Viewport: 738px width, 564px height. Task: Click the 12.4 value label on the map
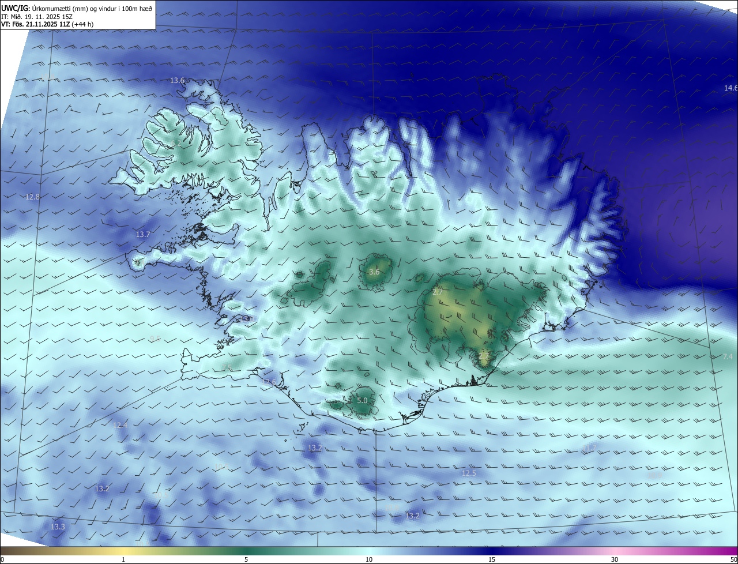tap(120, 425)
